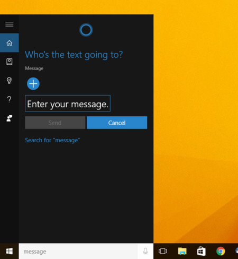Cancel the text message
Image resolution: width=238 pixels, height=259 pixels.
coord(117,123)
